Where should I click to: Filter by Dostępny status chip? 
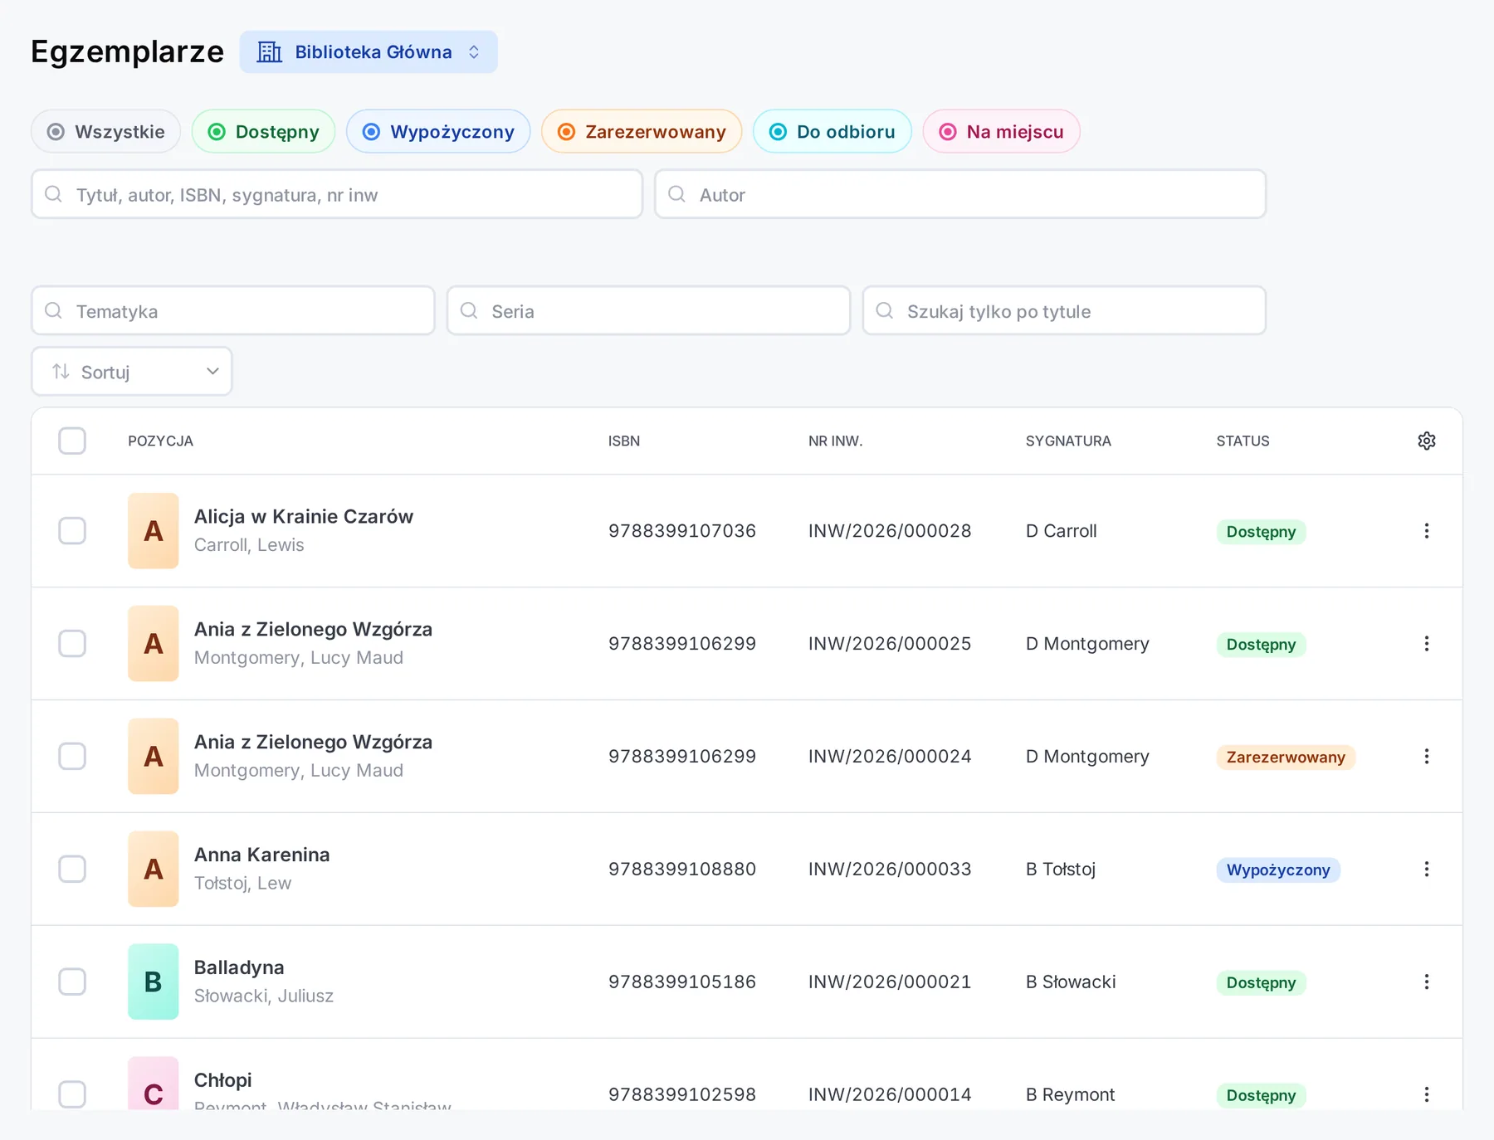pyautogui.click(x=263, y=131)
